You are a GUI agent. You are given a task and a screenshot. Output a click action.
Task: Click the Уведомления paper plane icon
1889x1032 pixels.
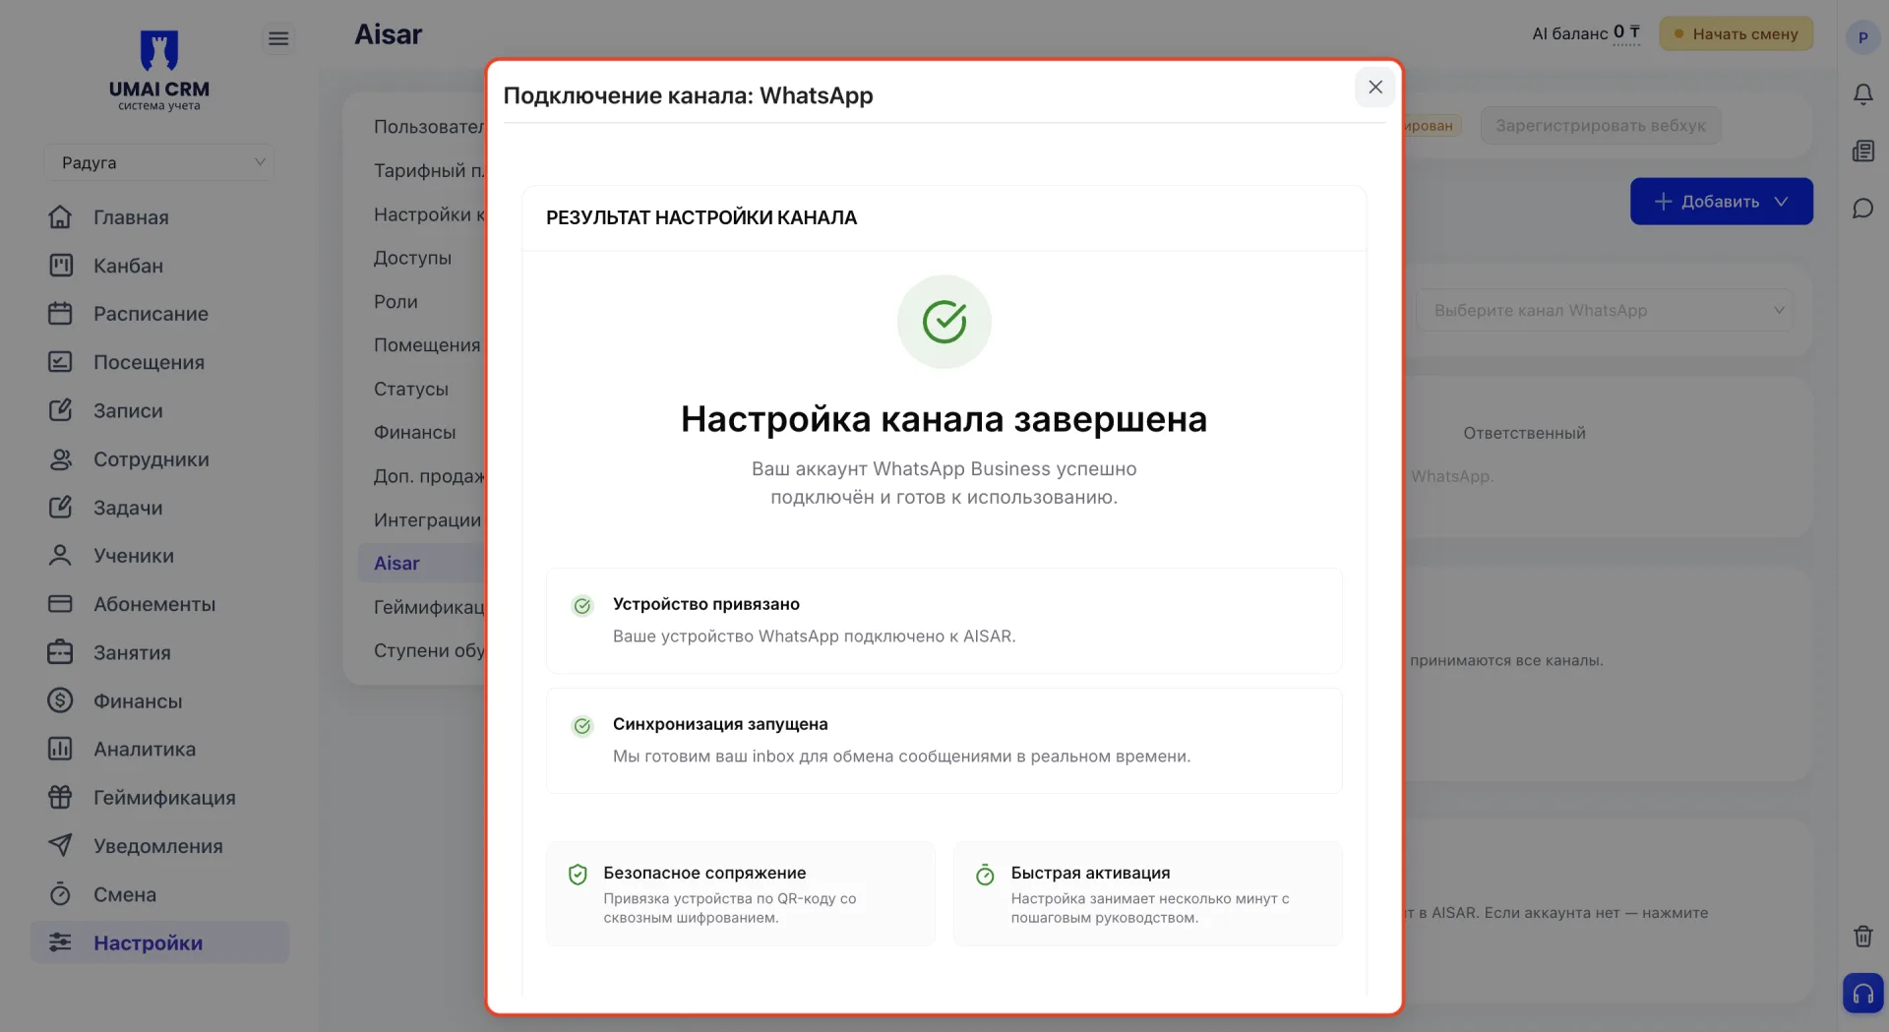tap(60, 845)
